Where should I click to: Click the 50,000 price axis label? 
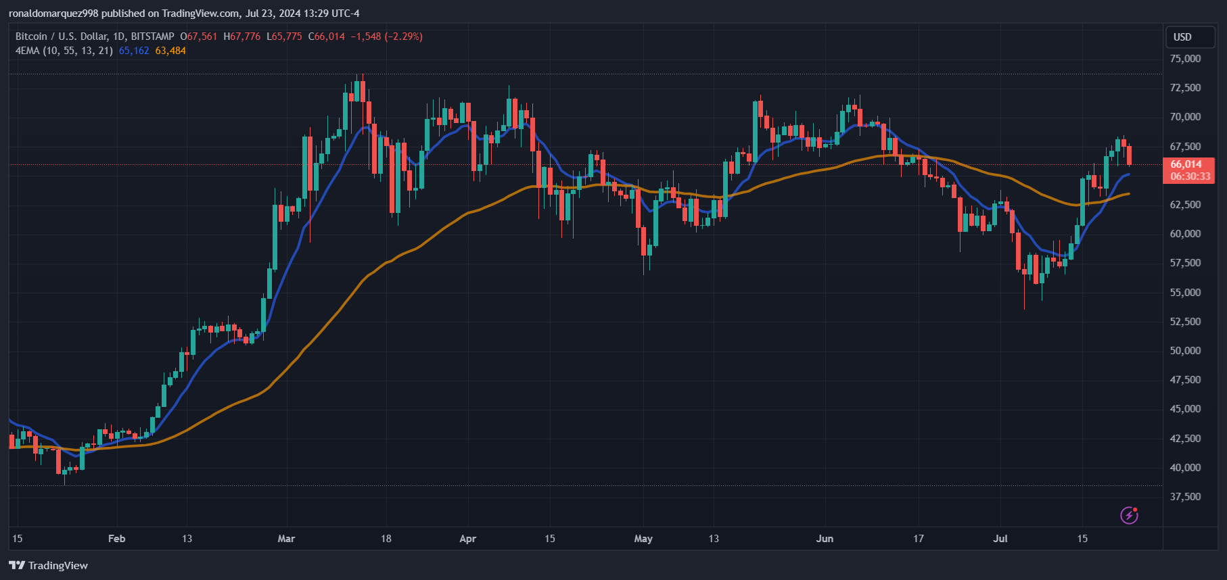1186,351
